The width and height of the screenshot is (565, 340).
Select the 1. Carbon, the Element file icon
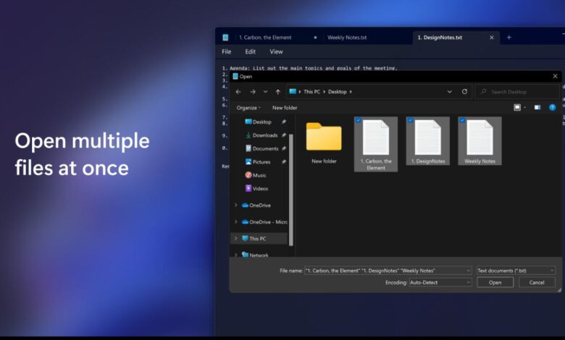(376, 137)
